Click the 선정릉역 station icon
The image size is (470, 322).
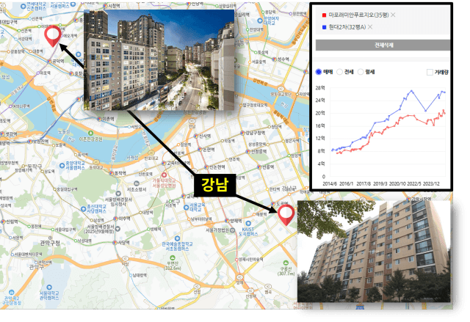(x=248, y=152)
